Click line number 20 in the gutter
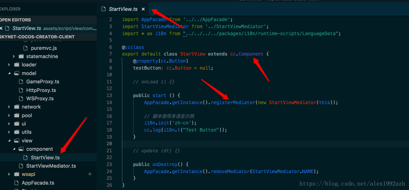 (x=109, y=144)
